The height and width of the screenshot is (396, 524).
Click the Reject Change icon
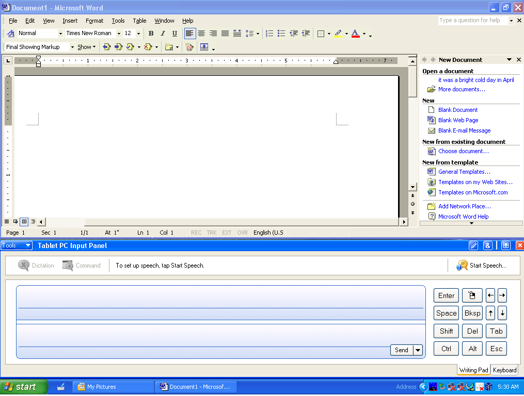tap(148, 47)
